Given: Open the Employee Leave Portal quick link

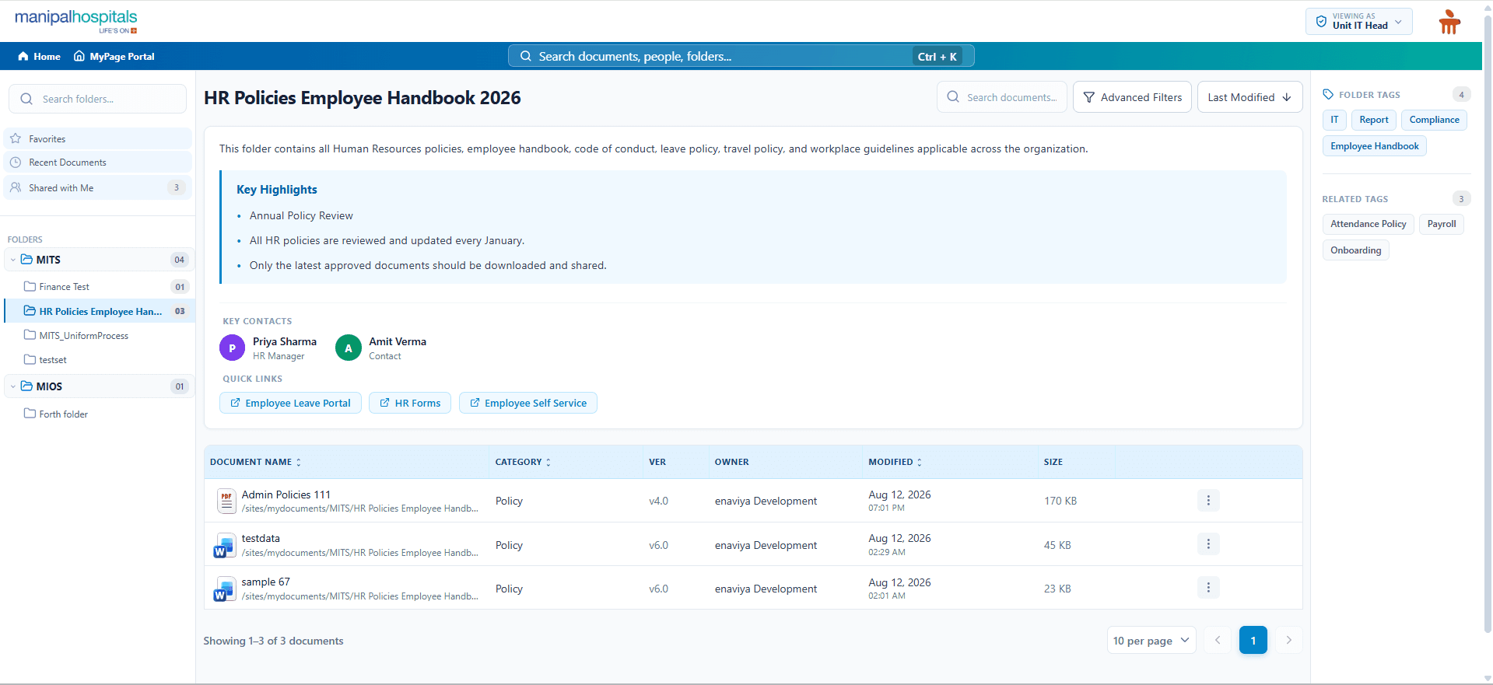Looking at the screenshot, I should tap(290, 403).
